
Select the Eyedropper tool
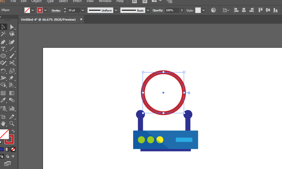[x=3, y=100]
